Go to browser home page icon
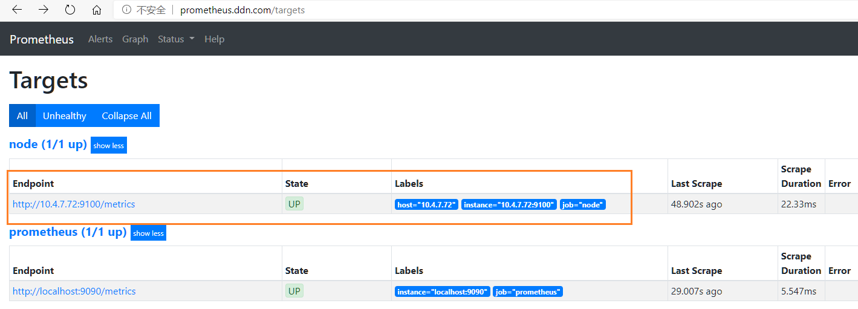Viewport: 858px width, 309px height. pyautogui.click(x=97, y=10)
